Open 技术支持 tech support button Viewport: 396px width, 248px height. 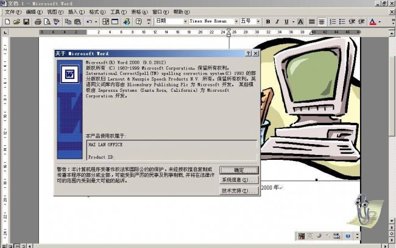click(x=239, y=191)
